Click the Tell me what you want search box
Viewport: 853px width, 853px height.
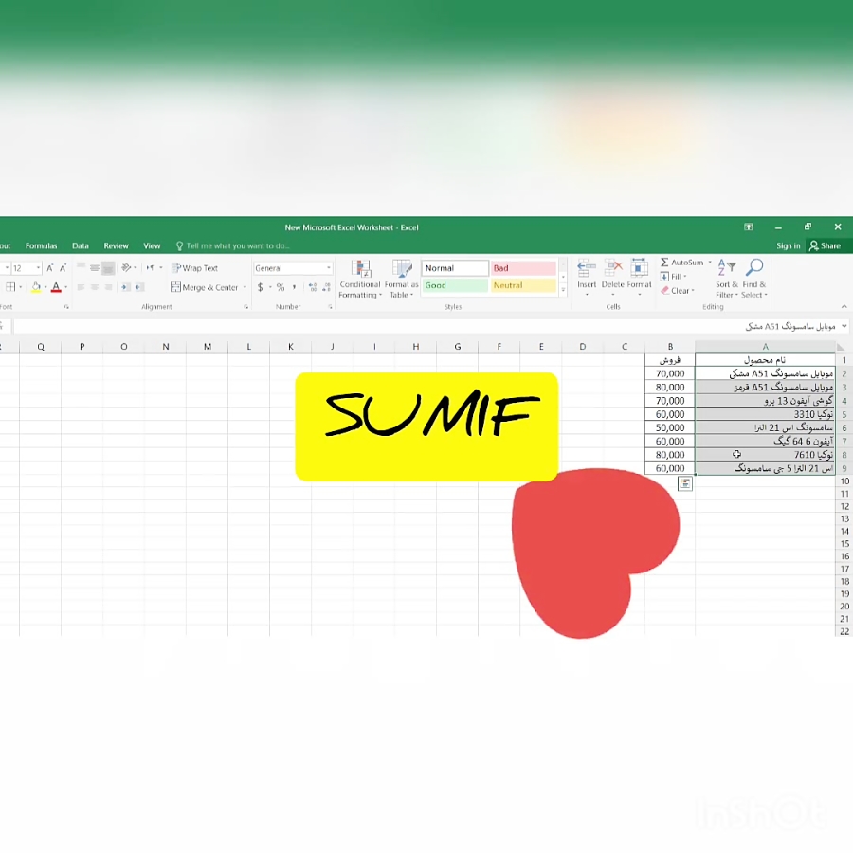(237, 245)
